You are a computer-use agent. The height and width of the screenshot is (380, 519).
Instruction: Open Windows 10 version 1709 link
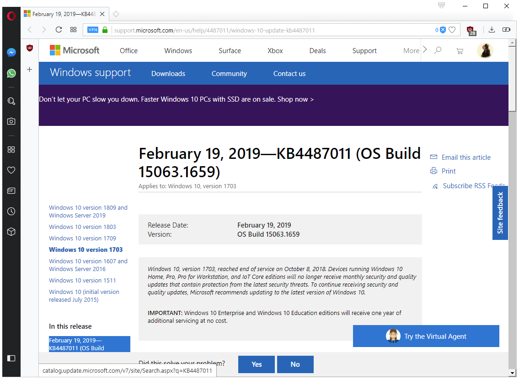pos(82,238)
